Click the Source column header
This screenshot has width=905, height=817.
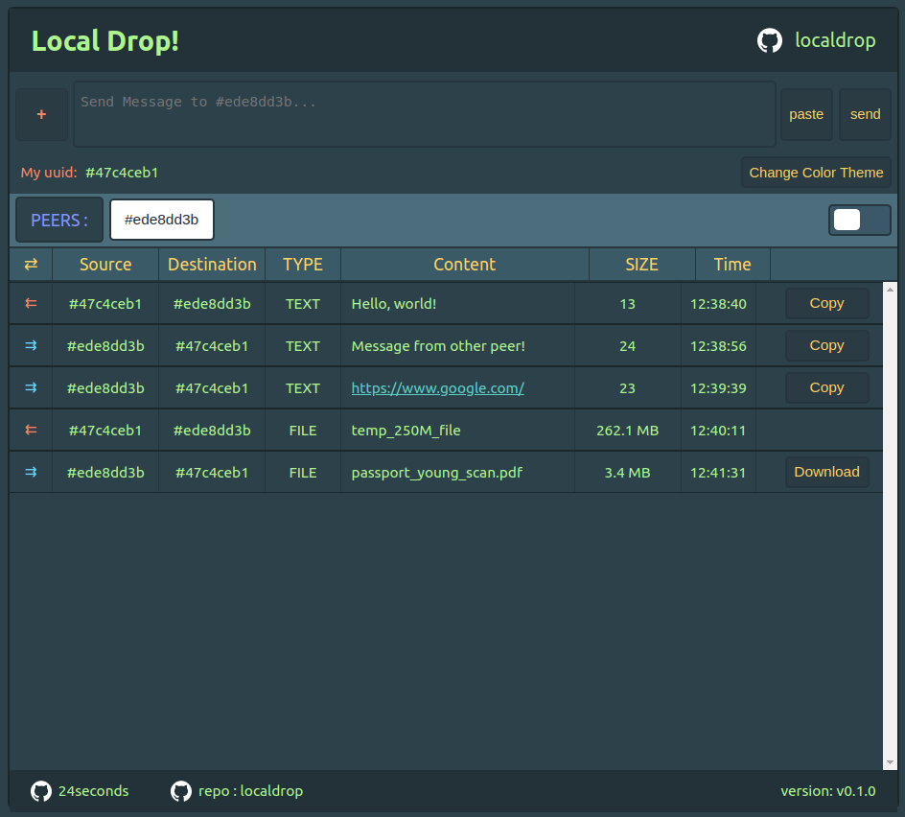[105, 265]
